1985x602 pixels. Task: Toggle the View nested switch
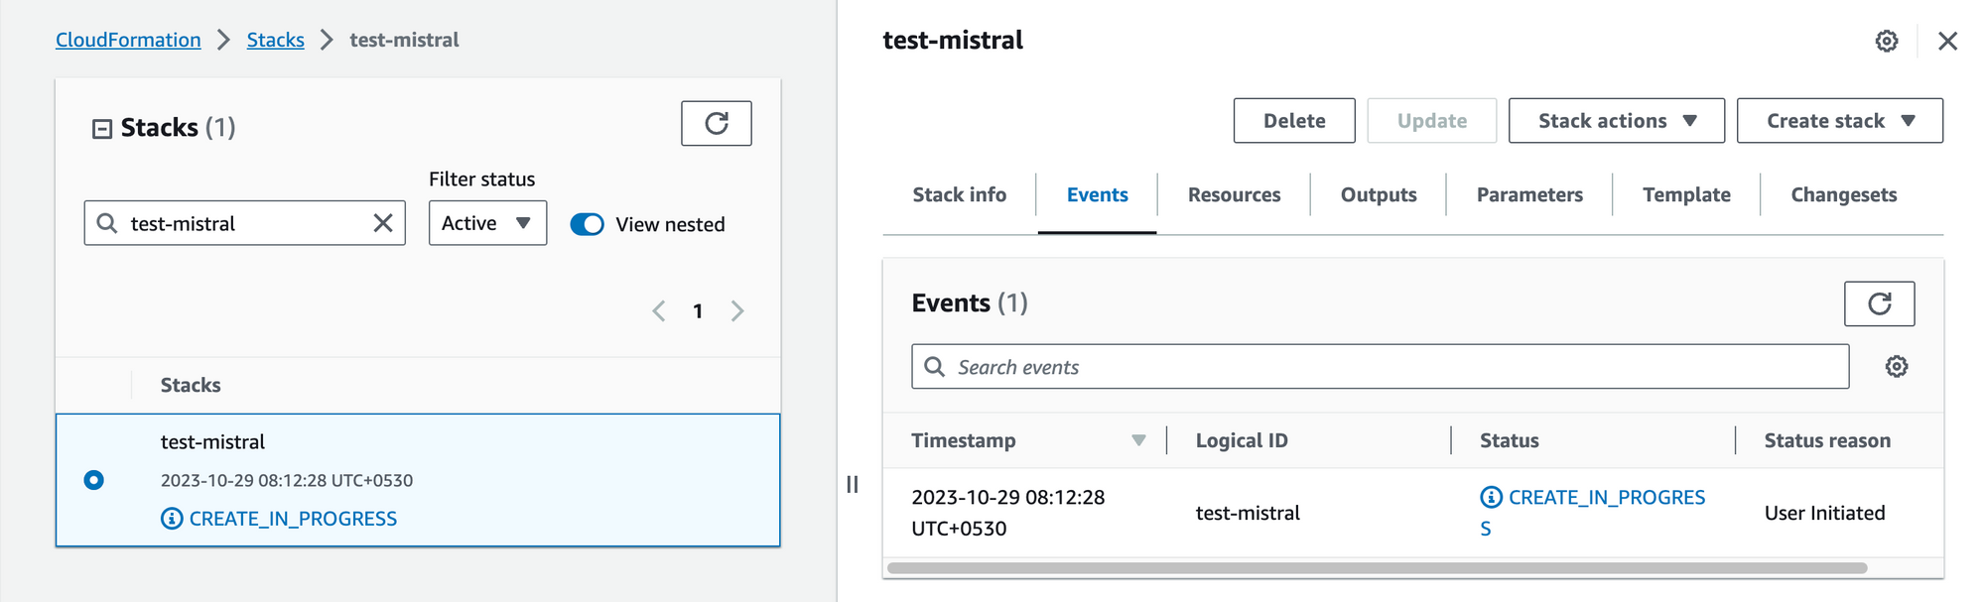pyautogui.click(x=587, y=224)
